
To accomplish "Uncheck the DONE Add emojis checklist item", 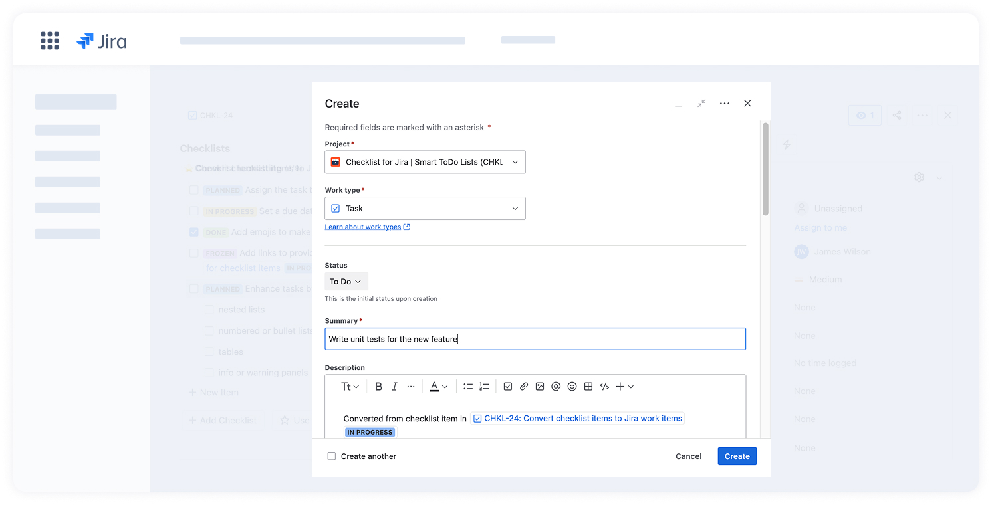I will click(x=194, y=233).
